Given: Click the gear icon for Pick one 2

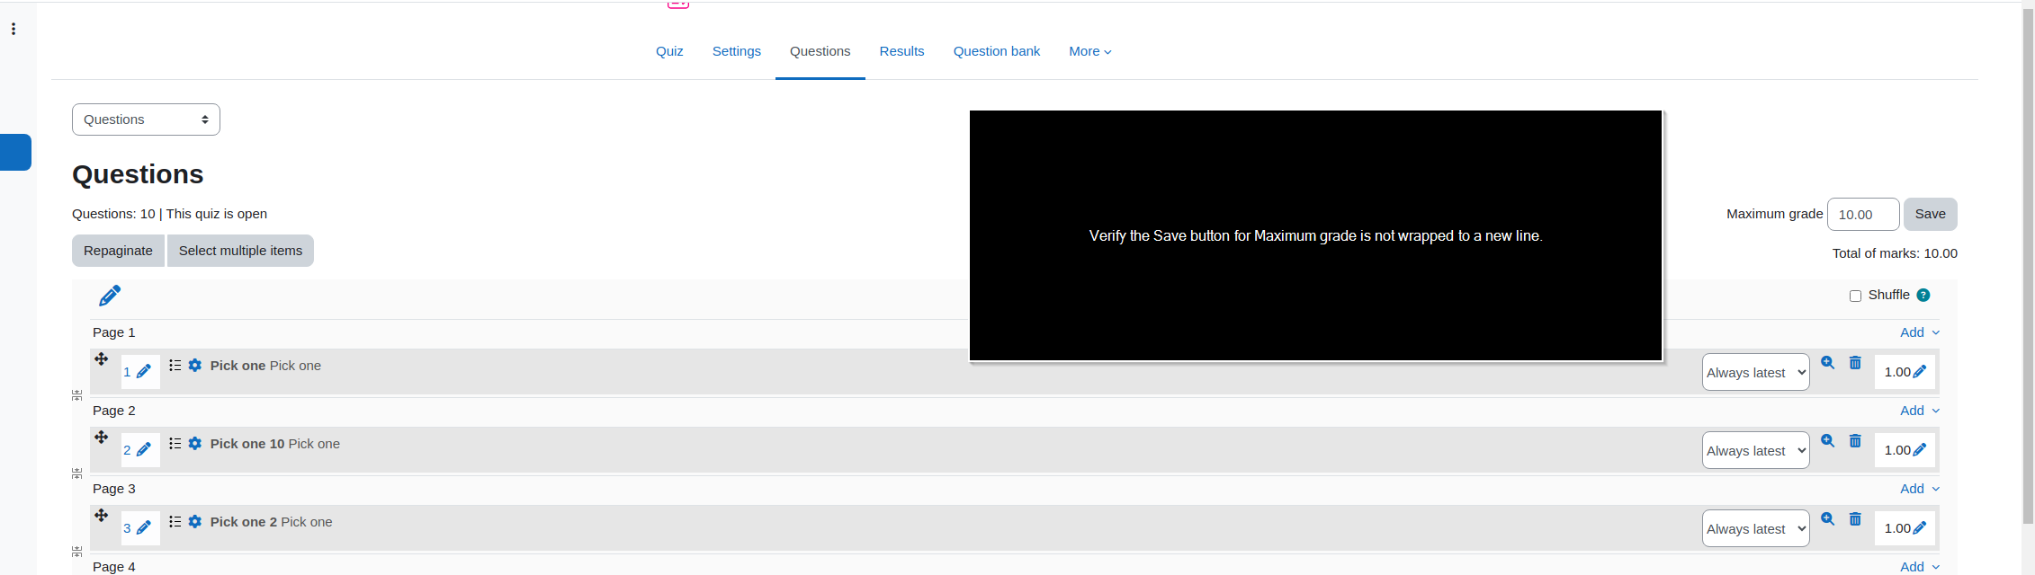Looking at the screenshot, I should click(x=195, y=522).
